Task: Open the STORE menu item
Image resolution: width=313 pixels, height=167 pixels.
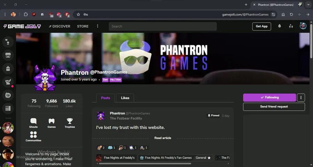Action: tap(83, 26)
